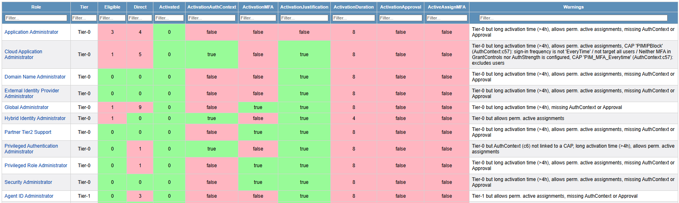Open the Application Administrator role link
679x203 pixels.
pos(31,32)
